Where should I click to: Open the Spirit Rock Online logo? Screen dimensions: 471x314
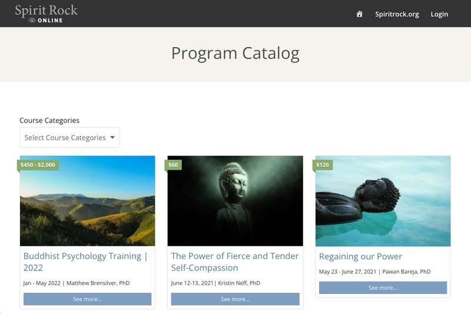tap(47, 14)
